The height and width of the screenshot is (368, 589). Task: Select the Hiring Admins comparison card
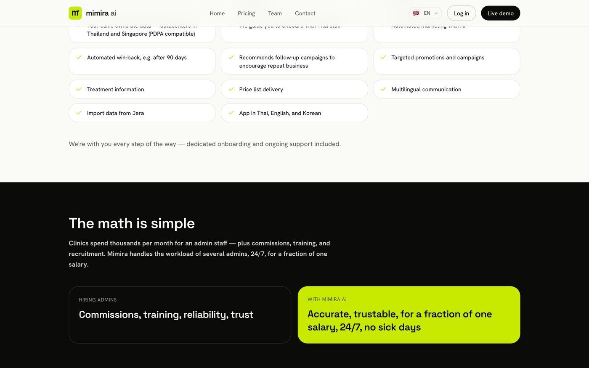point(180,315)
